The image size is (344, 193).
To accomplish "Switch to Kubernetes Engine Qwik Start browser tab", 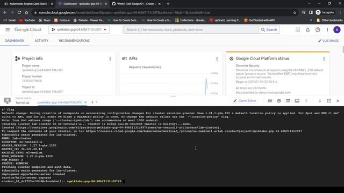I will pos(28,4).
